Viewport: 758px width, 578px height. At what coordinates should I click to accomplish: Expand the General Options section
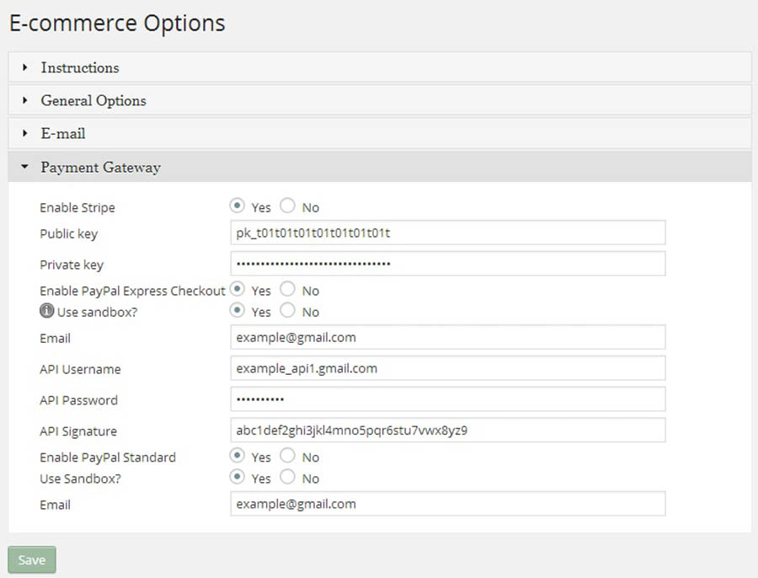point(93,100)
